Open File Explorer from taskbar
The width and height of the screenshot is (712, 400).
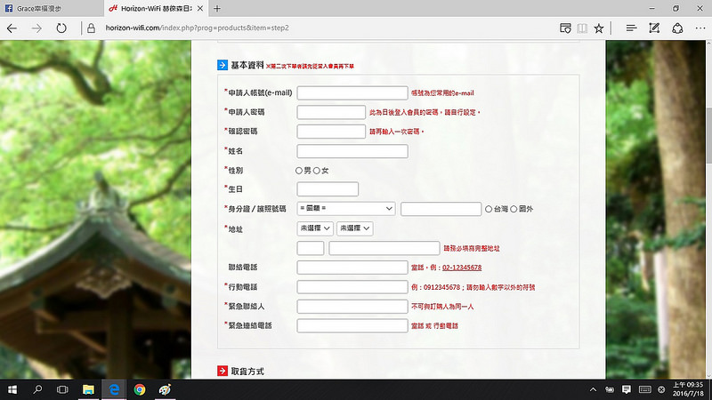point(88,389)
